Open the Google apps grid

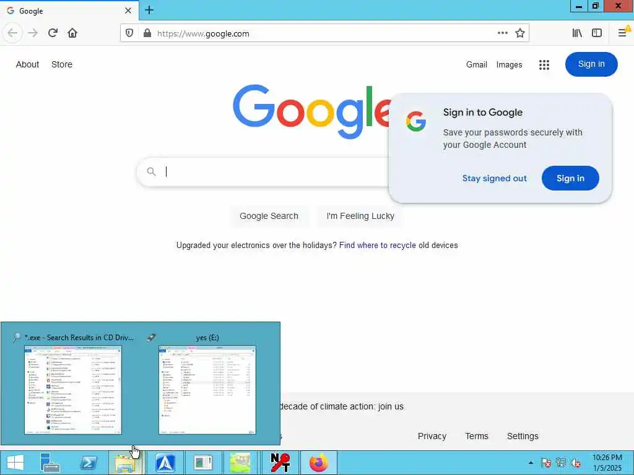(x=544, y=64)
